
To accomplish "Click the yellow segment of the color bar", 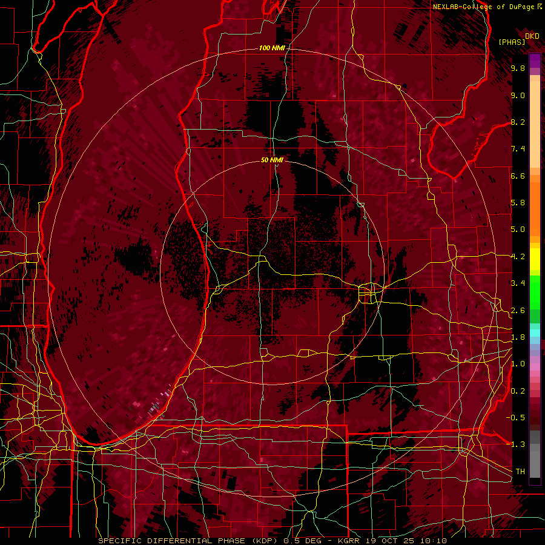I will [535, 259].
